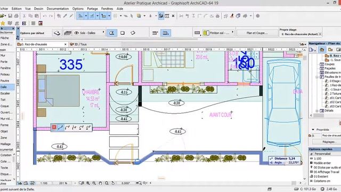The image size is (341, 192).
Task: Select the rectangular slab geometry method
Action: point(123,33)
